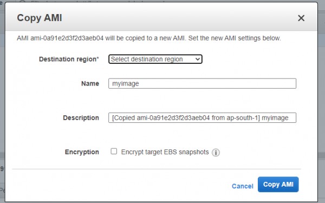Click the Destination region field label

click(x=69, y=59)
